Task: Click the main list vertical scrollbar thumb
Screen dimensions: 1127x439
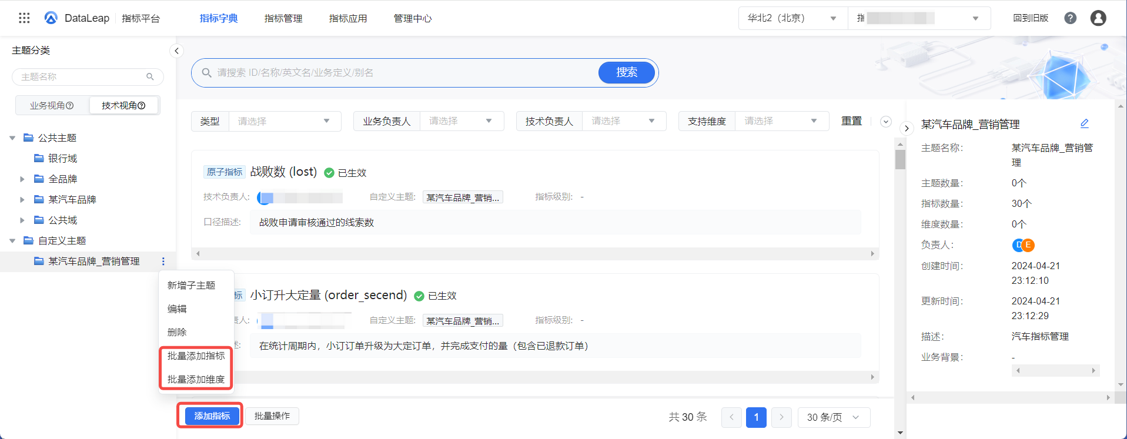Action: pos(900,159)
